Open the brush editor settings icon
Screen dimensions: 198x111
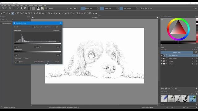pos(43,8)
